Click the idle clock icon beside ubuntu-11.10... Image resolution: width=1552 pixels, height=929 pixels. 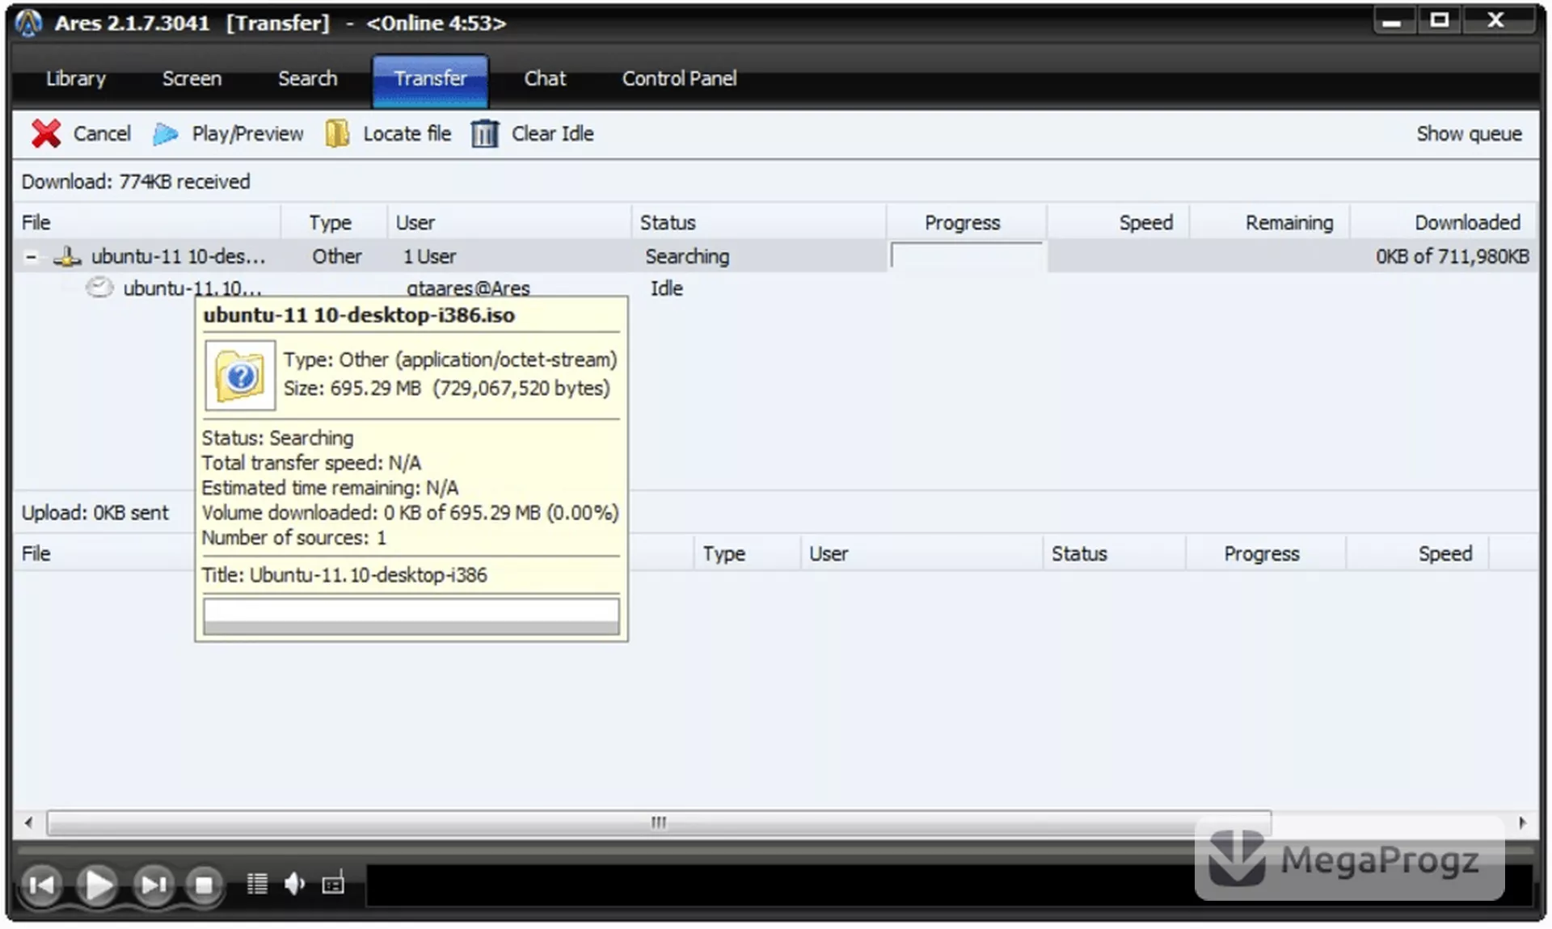(99, 288)
